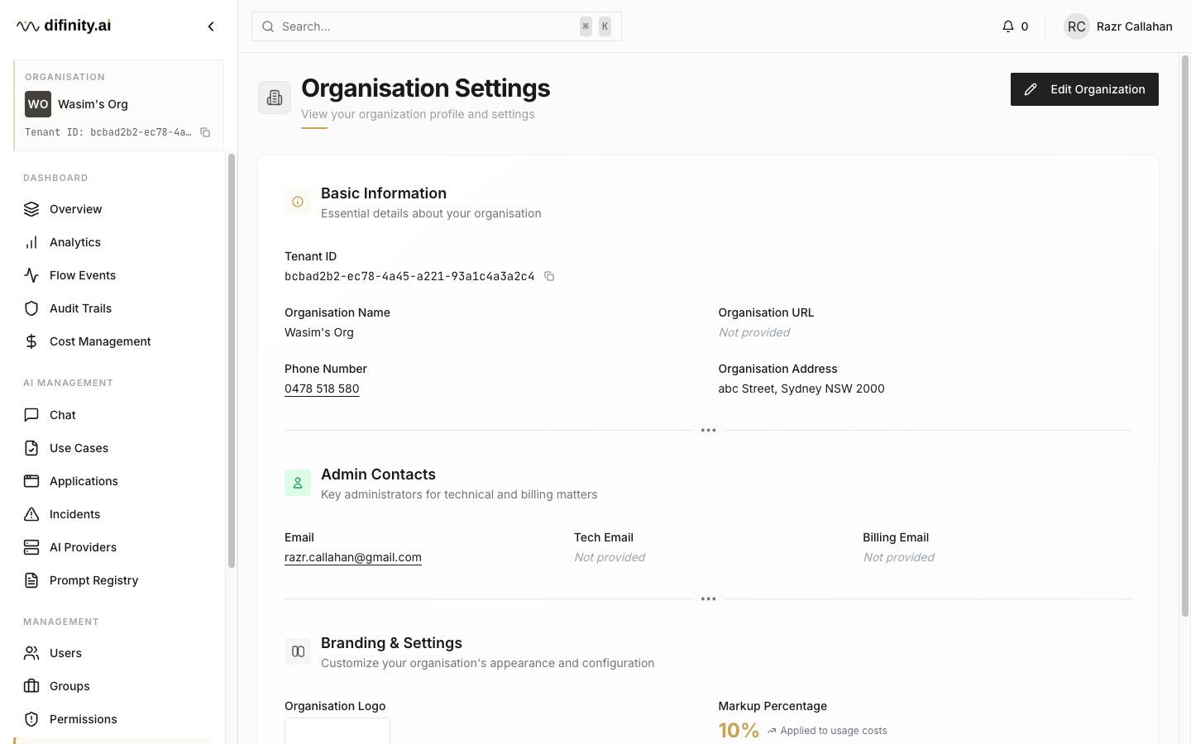Click the Analytics bar chart icon
This screenshot has width=1191, height=744.
pos(31,242)
